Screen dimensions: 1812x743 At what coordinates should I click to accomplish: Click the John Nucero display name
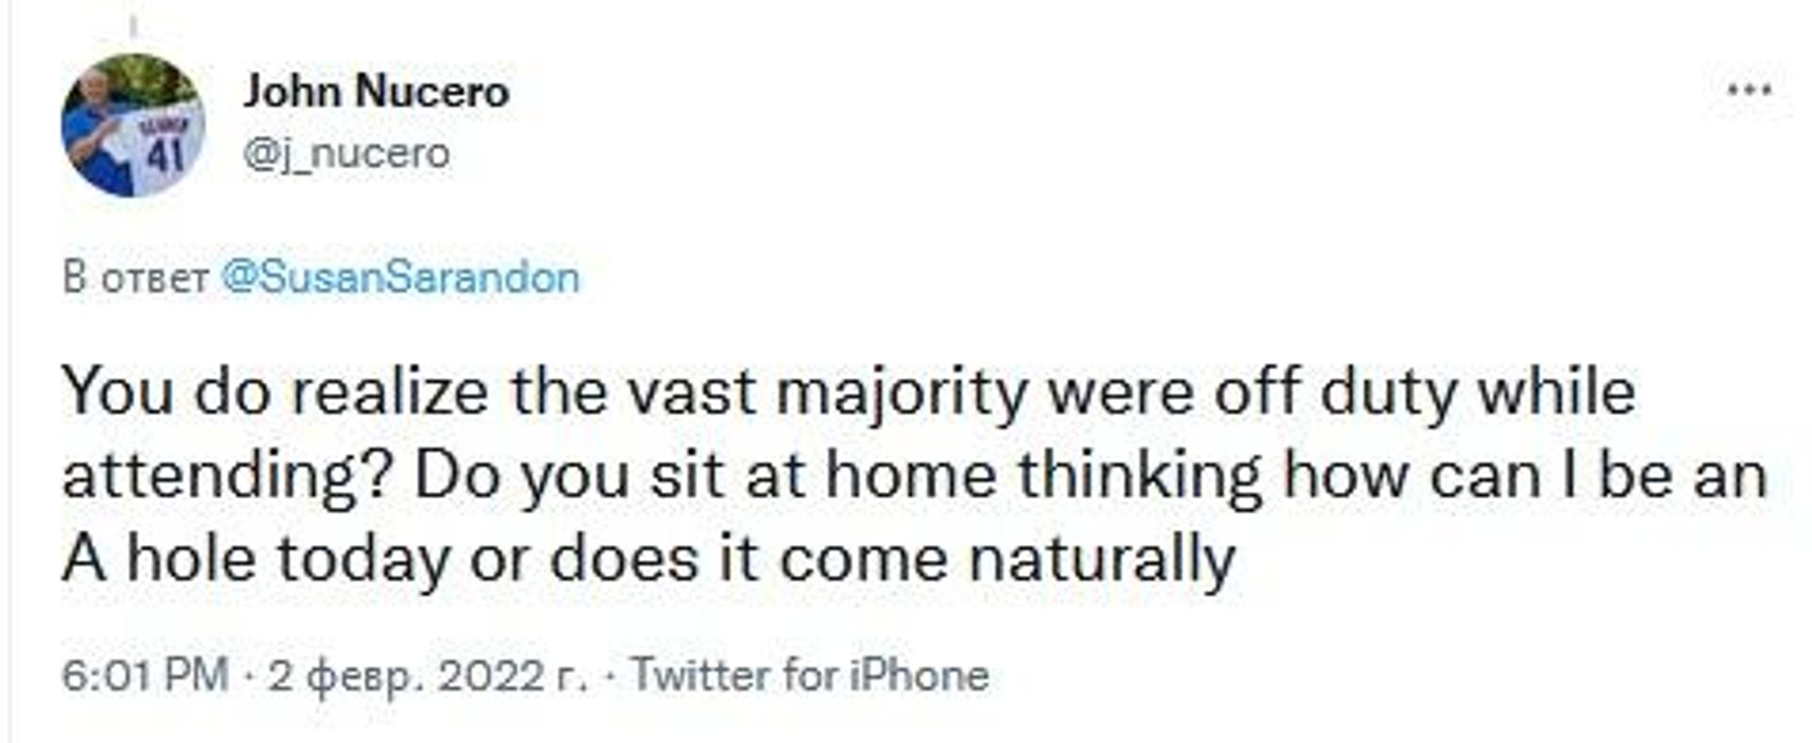coord(377,91)
